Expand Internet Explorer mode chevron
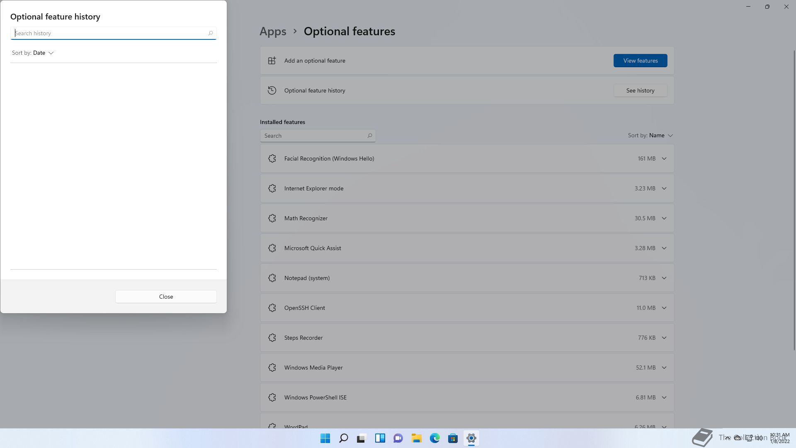 pyautogui.click(x=664, y=188)
